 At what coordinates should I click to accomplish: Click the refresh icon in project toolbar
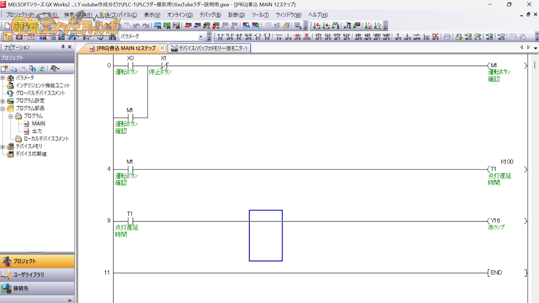pyautogui.click(x=42, y=69)
